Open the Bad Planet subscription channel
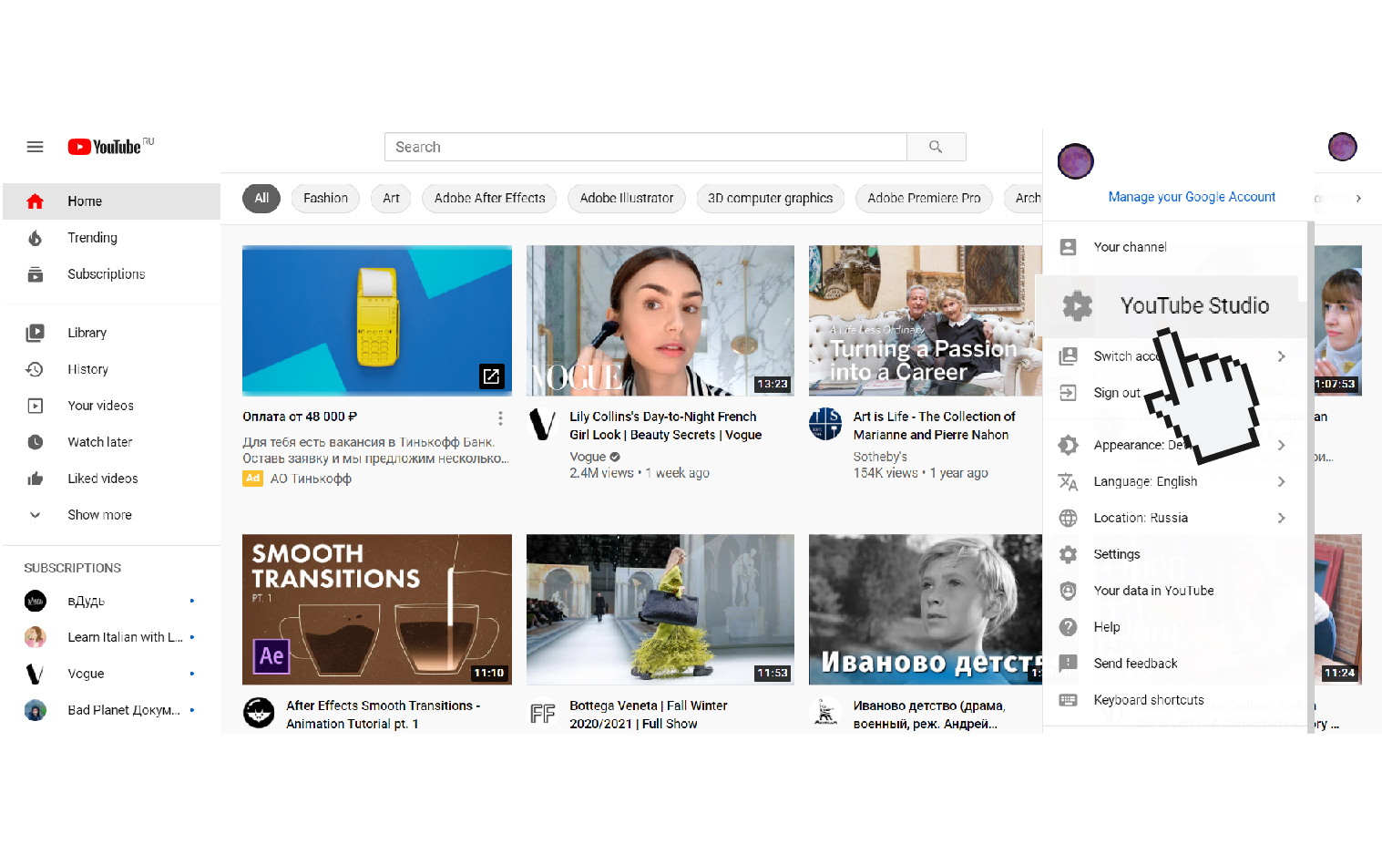The image size is (1382, 855). pos(111,710)
